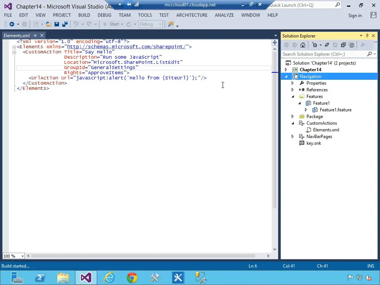Collapse the CustomAction XML outline box
The height and width of the screenshot is (285, 380).
click(14, 52)
